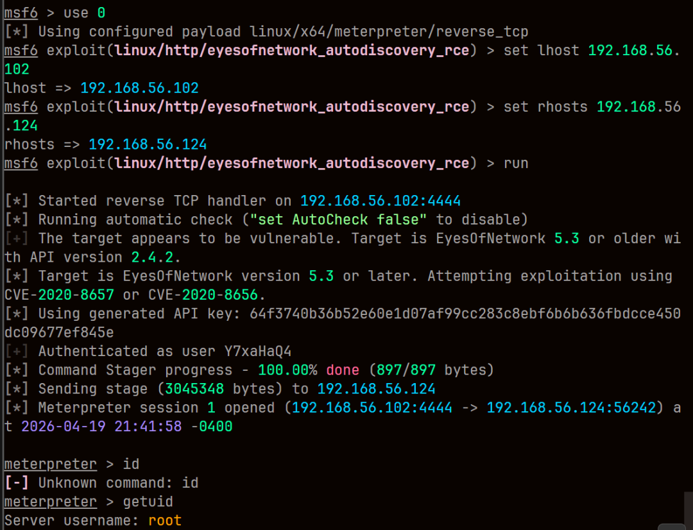
Task: Click 'lhost => 192.168.56.102' output line
Action: pos(101,88)
